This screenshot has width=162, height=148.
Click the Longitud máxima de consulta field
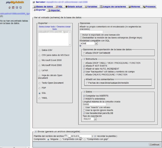click(x=94, y=104)
